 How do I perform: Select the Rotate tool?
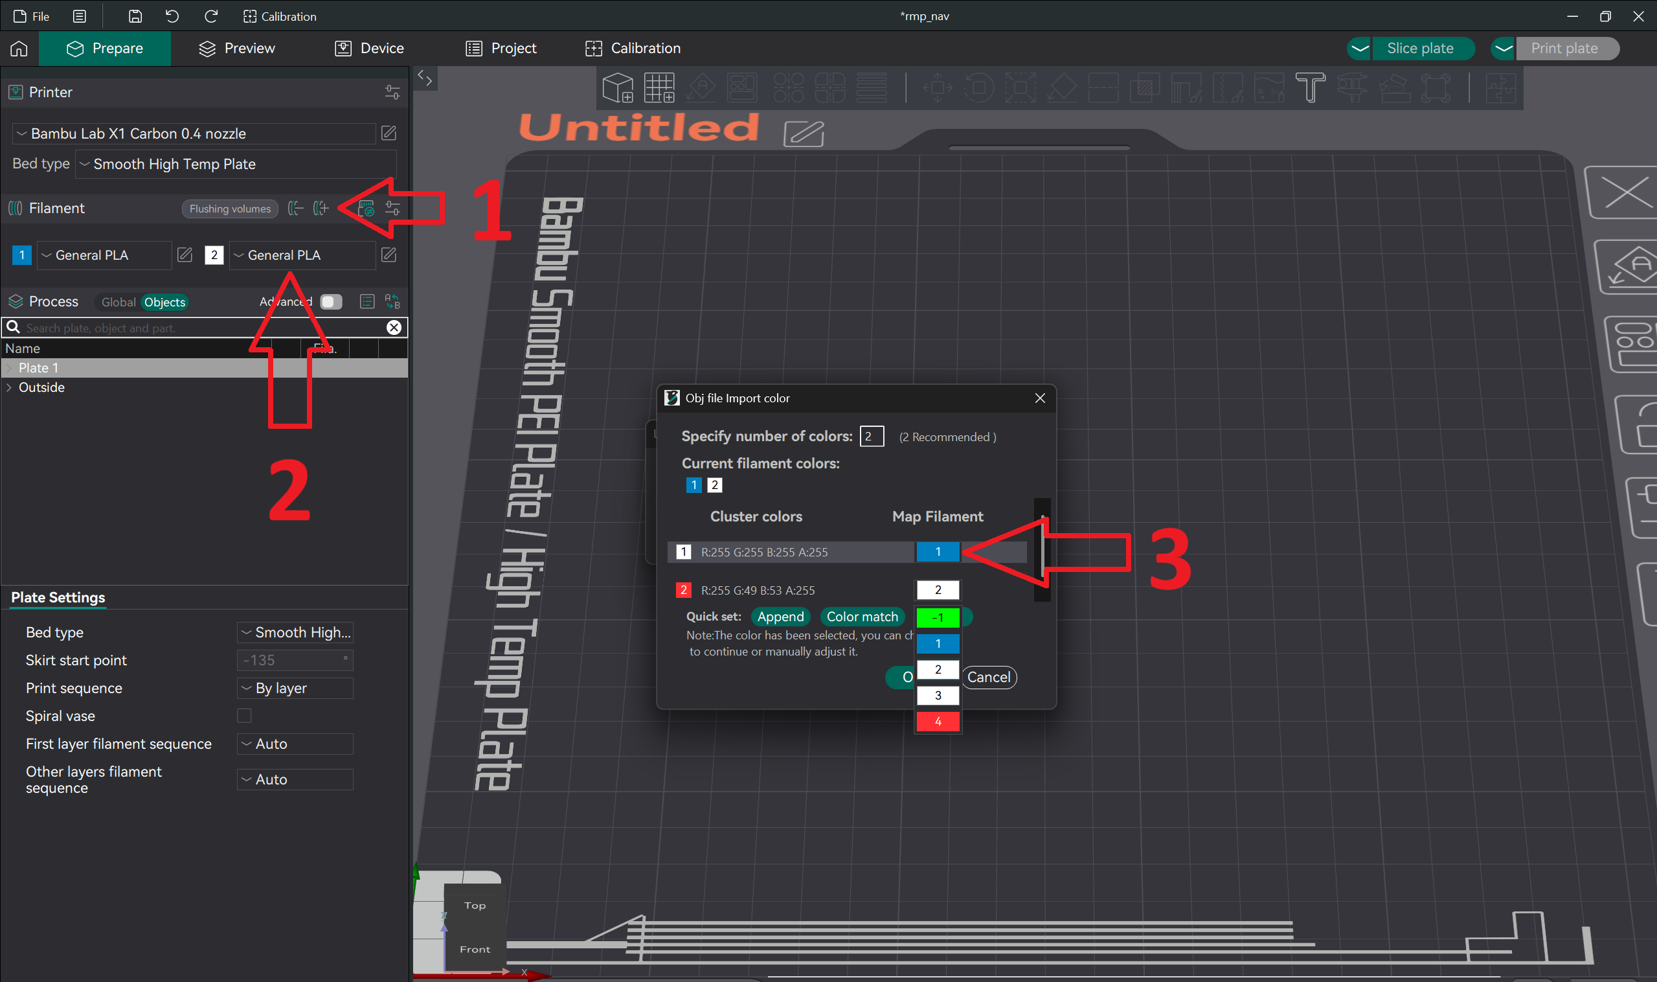(979, 87)
